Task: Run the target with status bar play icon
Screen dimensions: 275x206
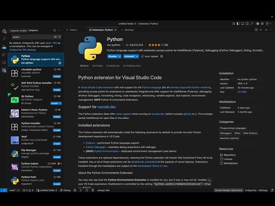Action: click(x=81, y=190)
